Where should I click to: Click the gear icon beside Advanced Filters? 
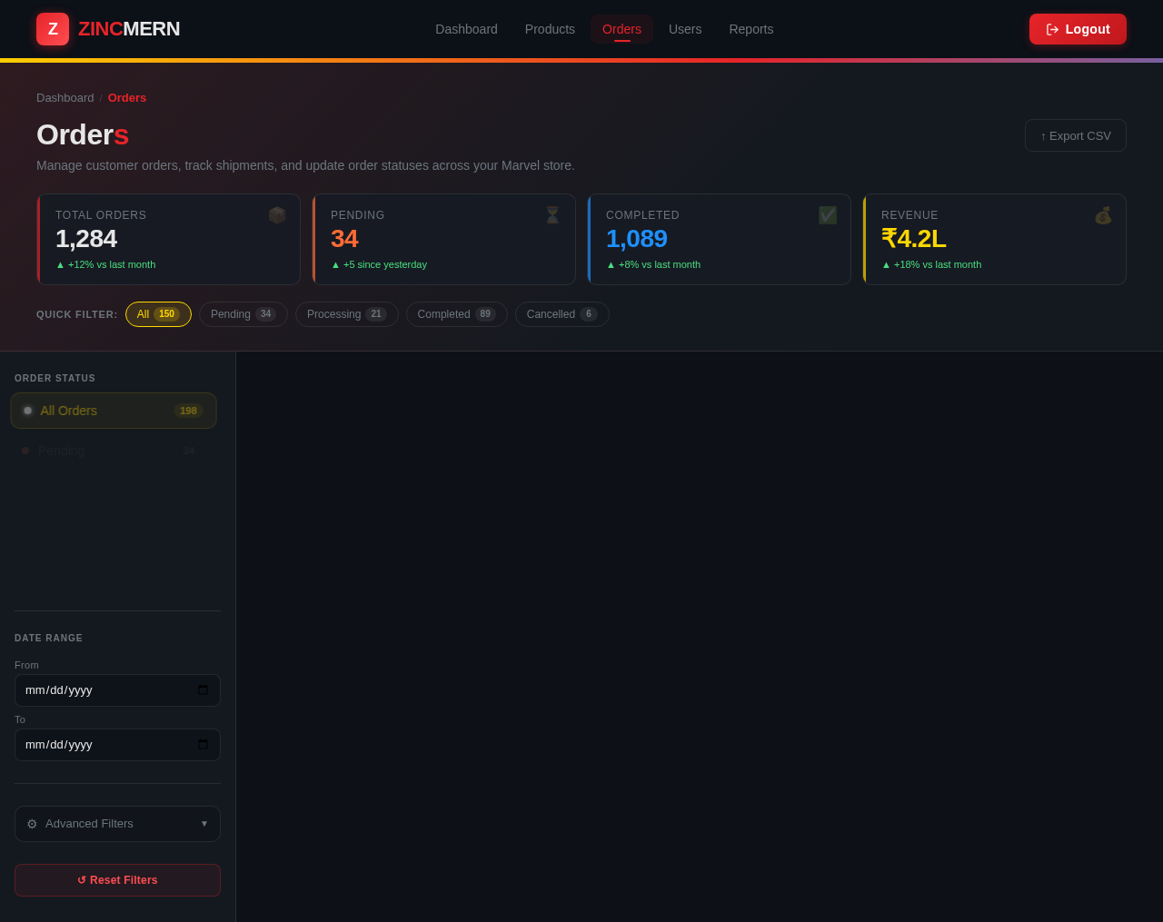tap(32, 824)
